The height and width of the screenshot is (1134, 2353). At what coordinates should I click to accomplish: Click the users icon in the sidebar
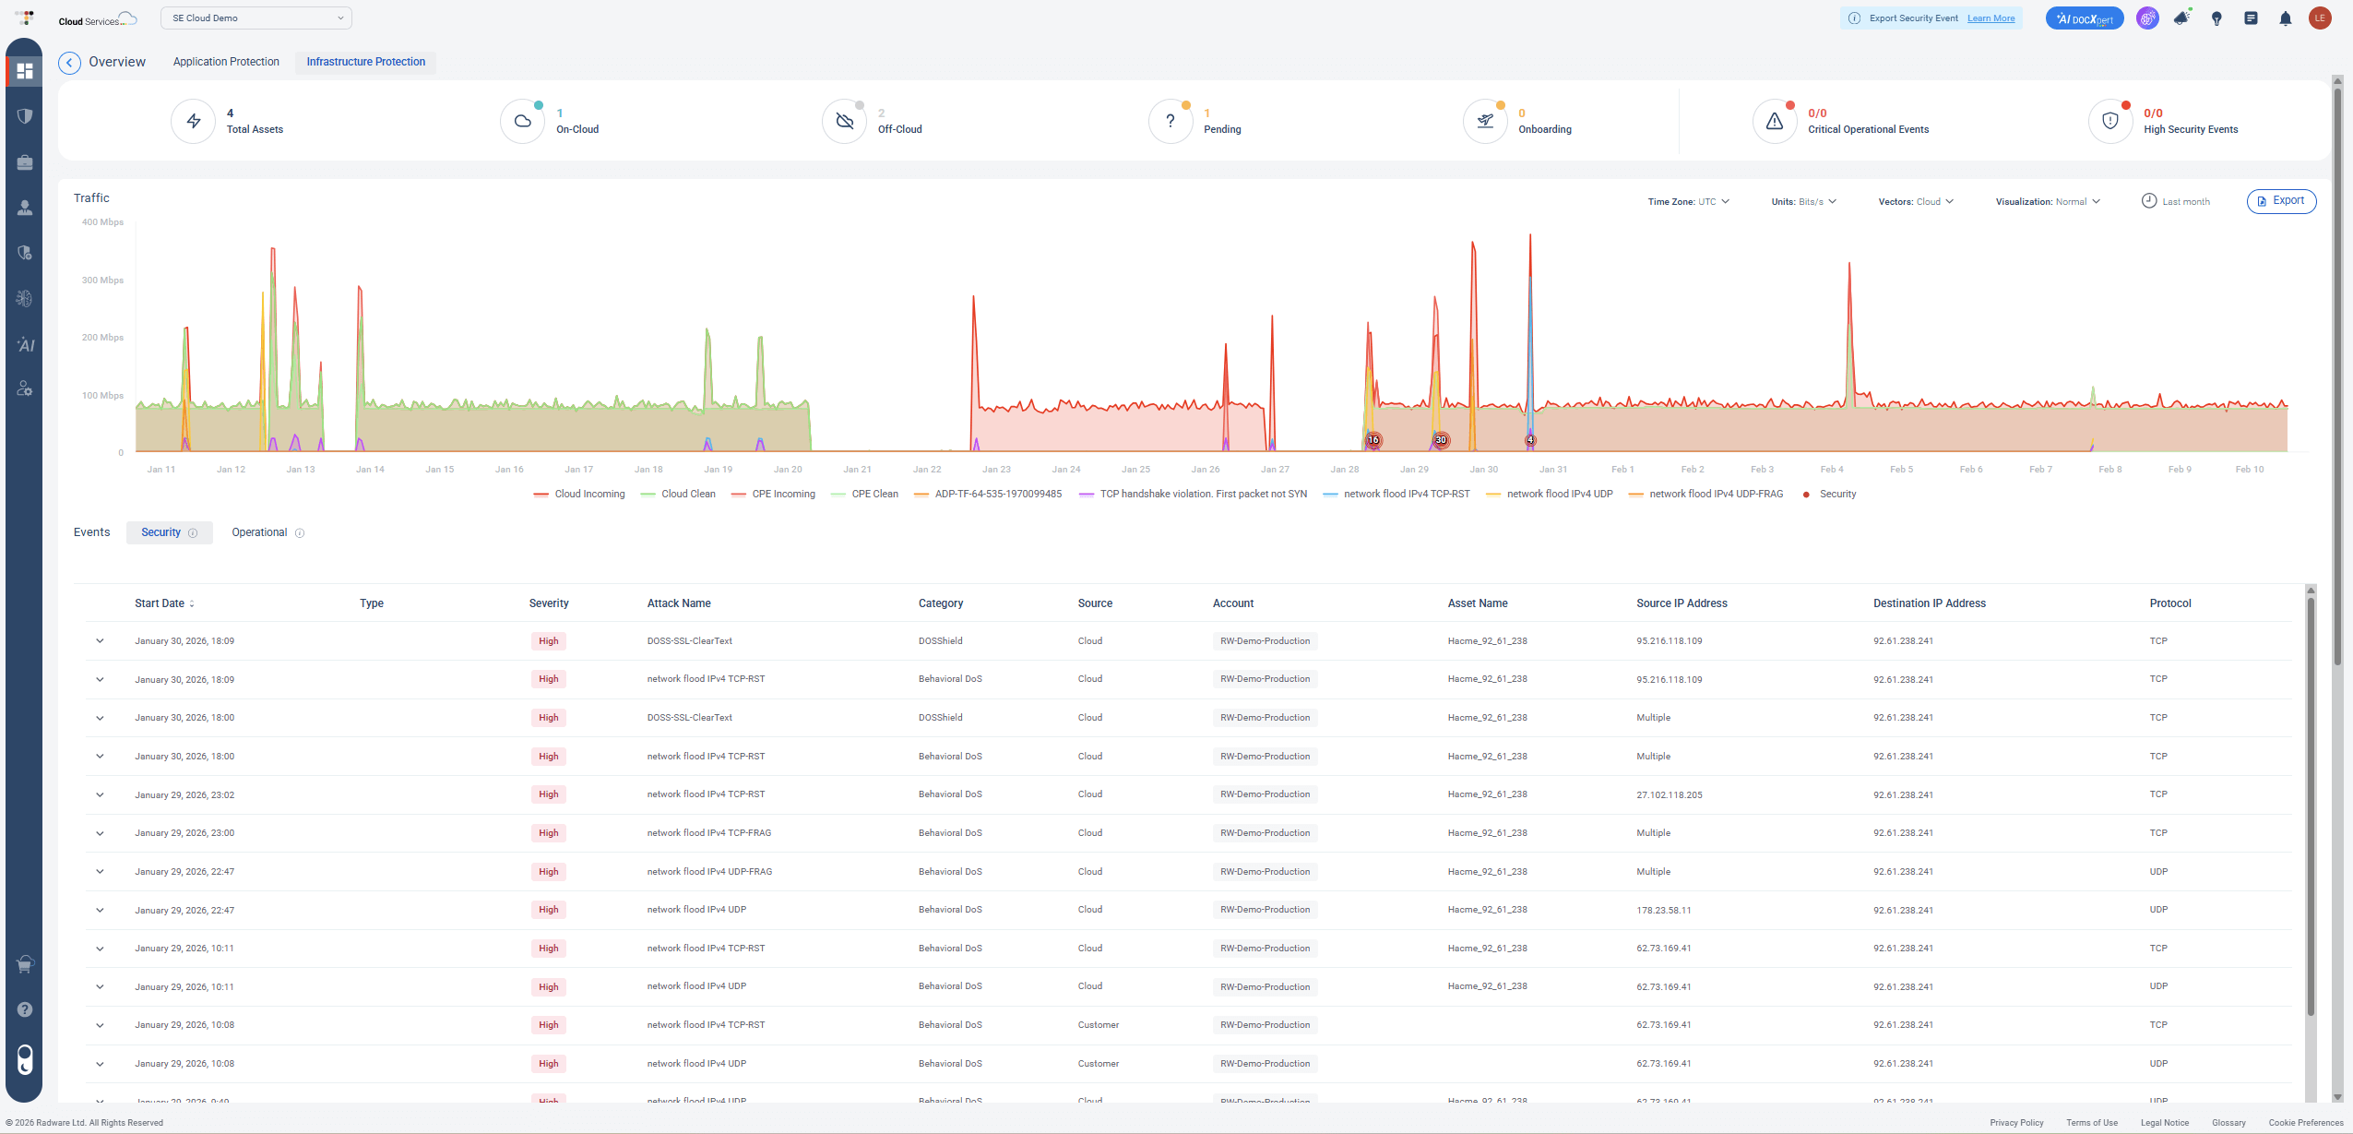tap(24, 207)
